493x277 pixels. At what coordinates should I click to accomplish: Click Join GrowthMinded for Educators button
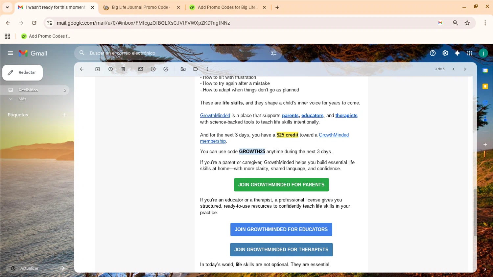(x=281, y=229)
